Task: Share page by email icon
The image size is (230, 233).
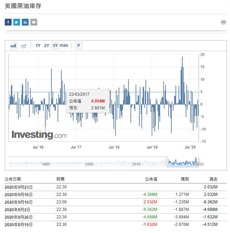Action: coord(34,22)
